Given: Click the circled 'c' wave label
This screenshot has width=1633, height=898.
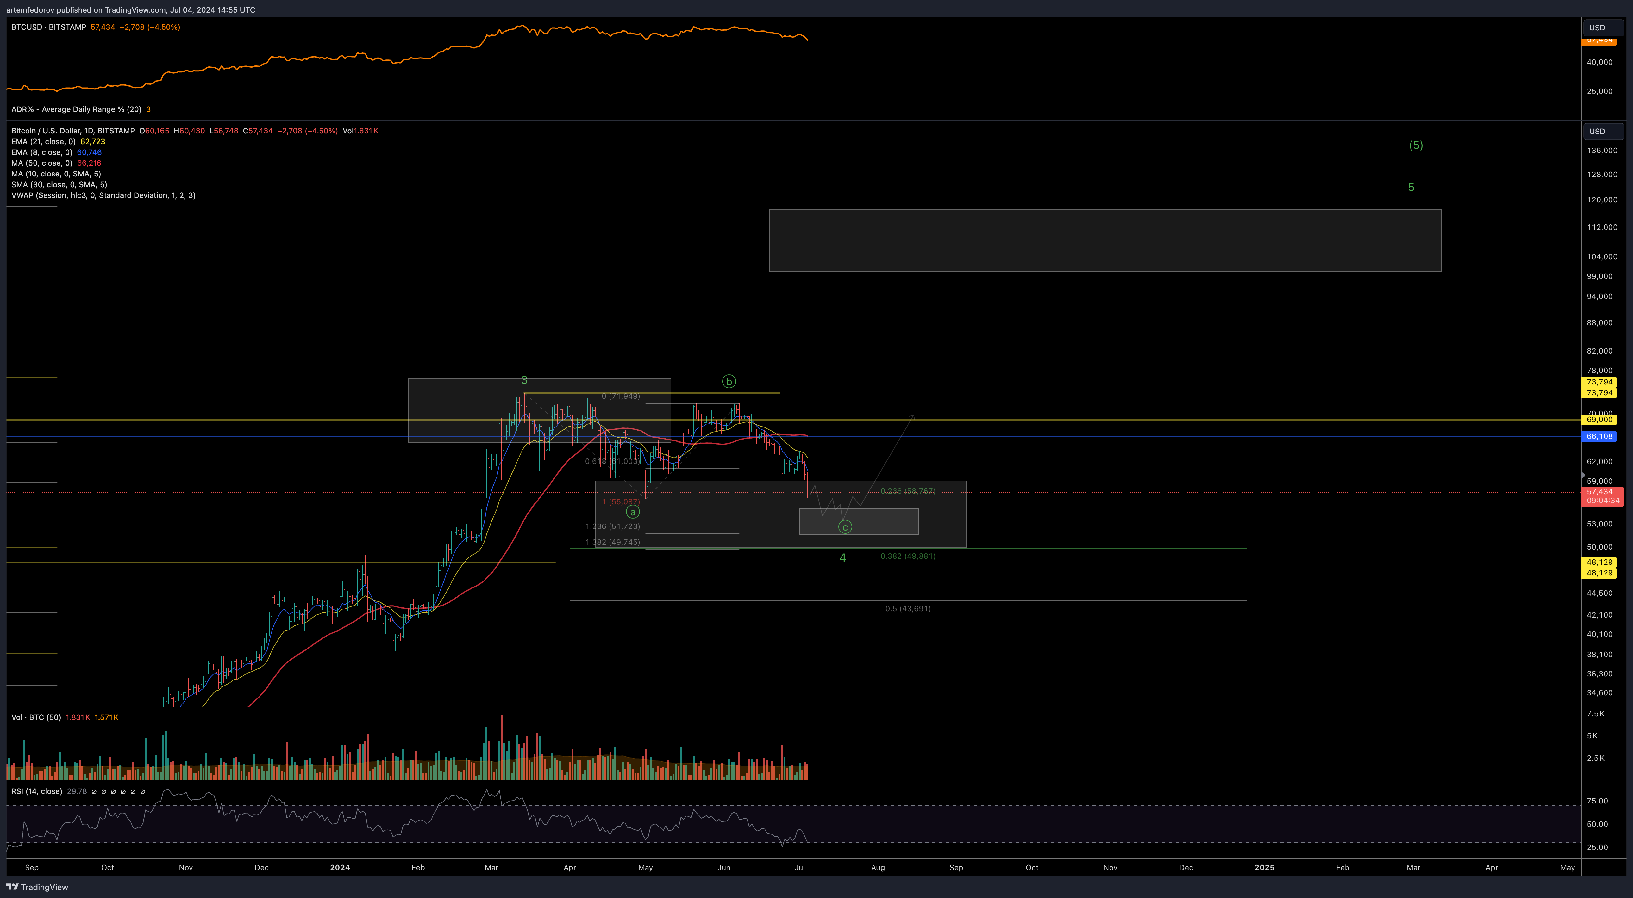Looking at the screenshot, I should [x=845, y=527].
